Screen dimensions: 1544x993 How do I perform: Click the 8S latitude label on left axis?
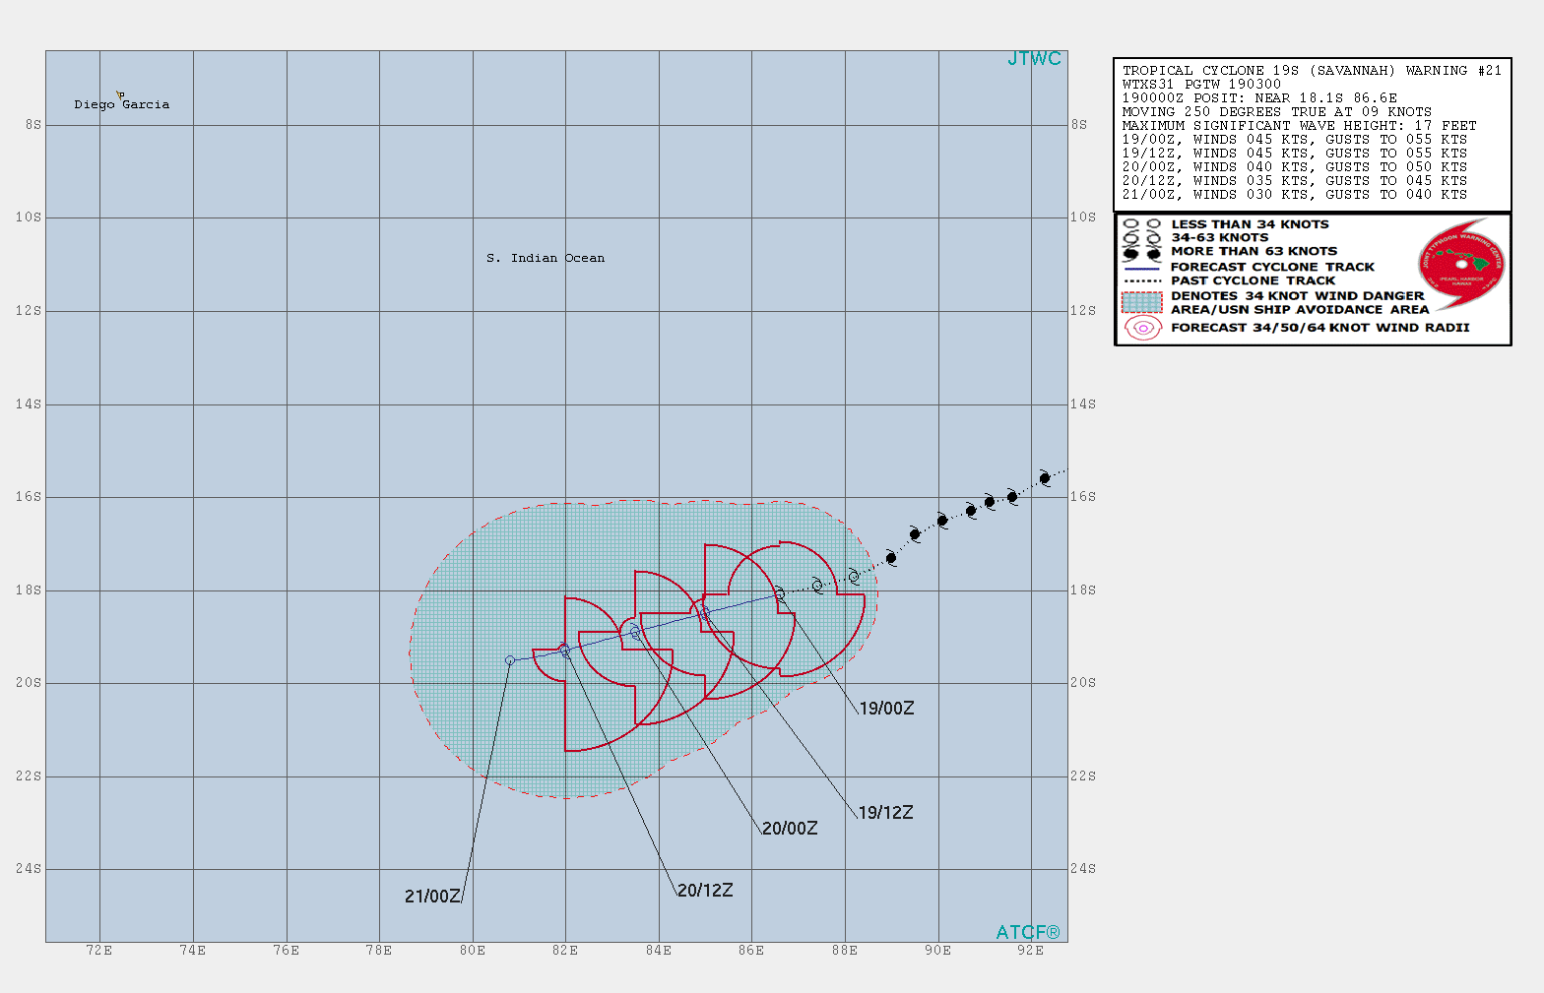[x=33, y=125]
